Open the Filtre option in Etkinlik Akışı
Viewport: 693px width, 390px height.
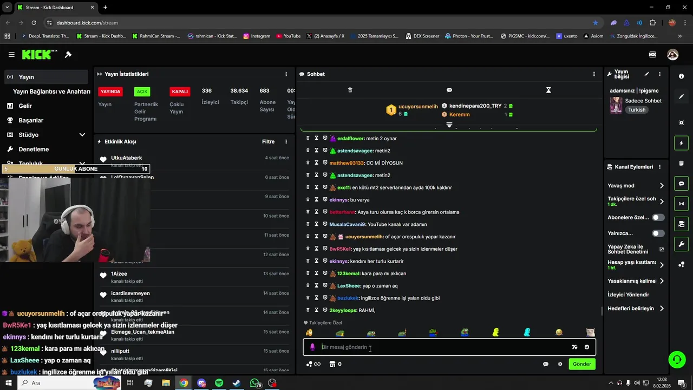point(269,141)
